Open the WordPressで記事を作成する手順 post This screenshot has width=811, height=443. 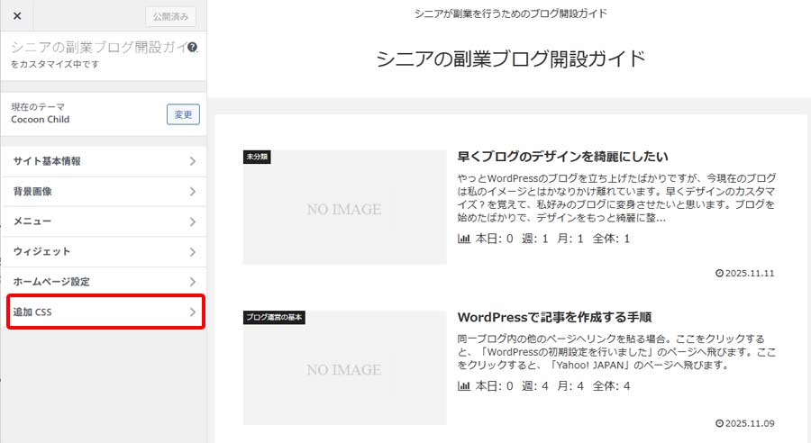[x=554, y=318]
